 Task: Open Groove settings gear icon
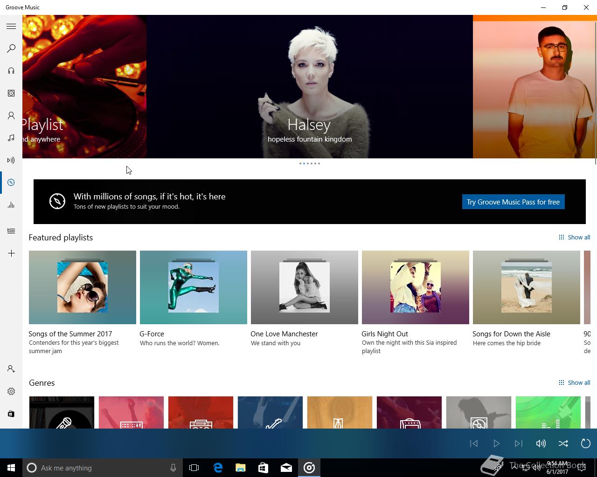[11, 391]
